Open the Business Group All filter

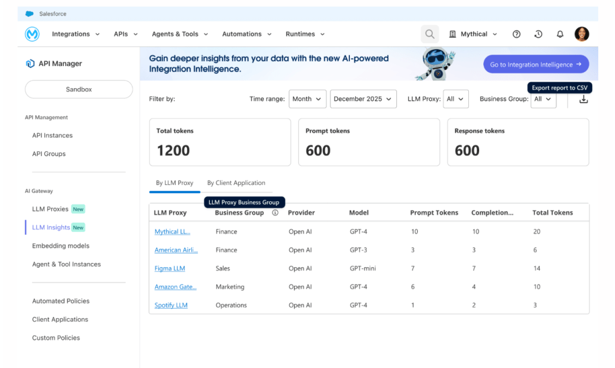(x=543, y=99)
